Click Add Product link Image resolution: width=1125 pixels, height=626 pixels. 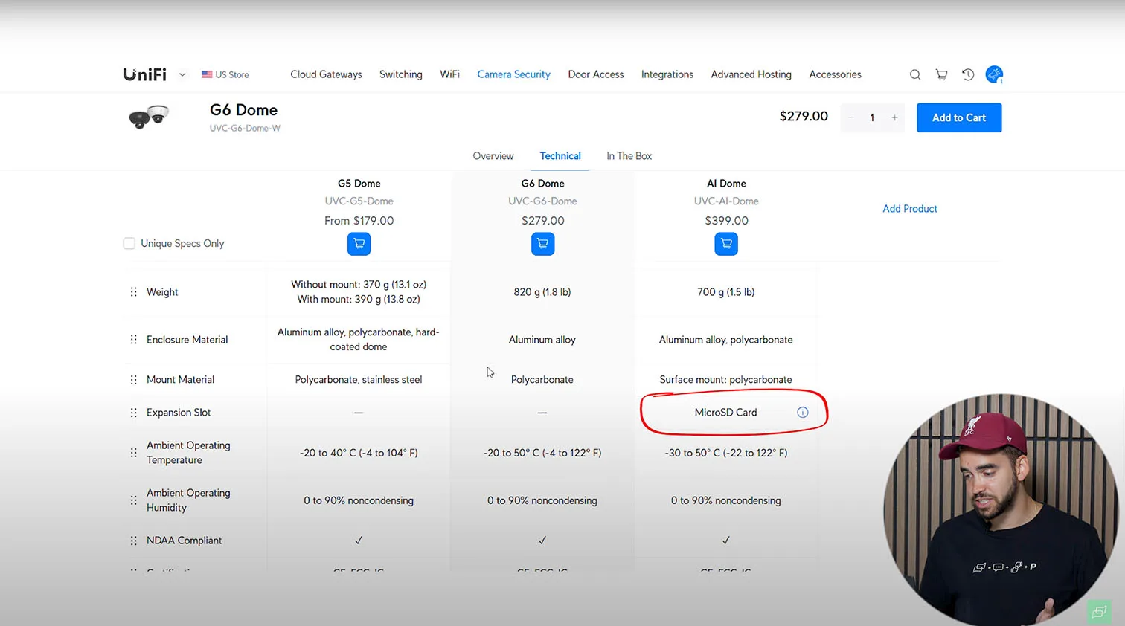[x=910, y=209]
